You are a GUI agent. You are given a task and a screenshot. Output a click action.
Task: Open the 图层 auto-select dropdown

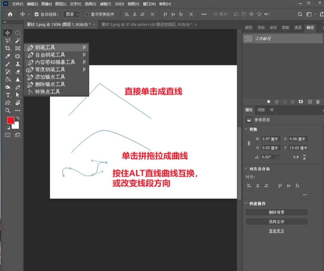pos(72,14)
